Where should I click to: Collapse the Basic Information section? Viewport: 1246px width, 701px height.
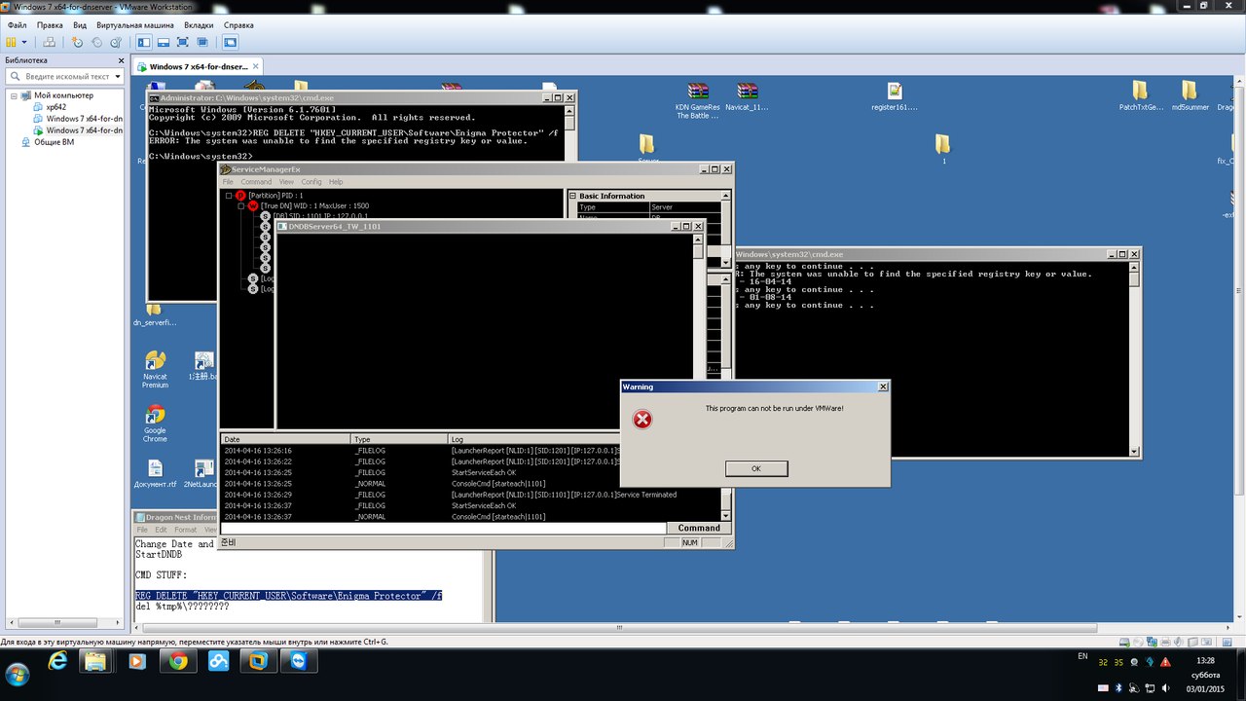click(572, 196)
